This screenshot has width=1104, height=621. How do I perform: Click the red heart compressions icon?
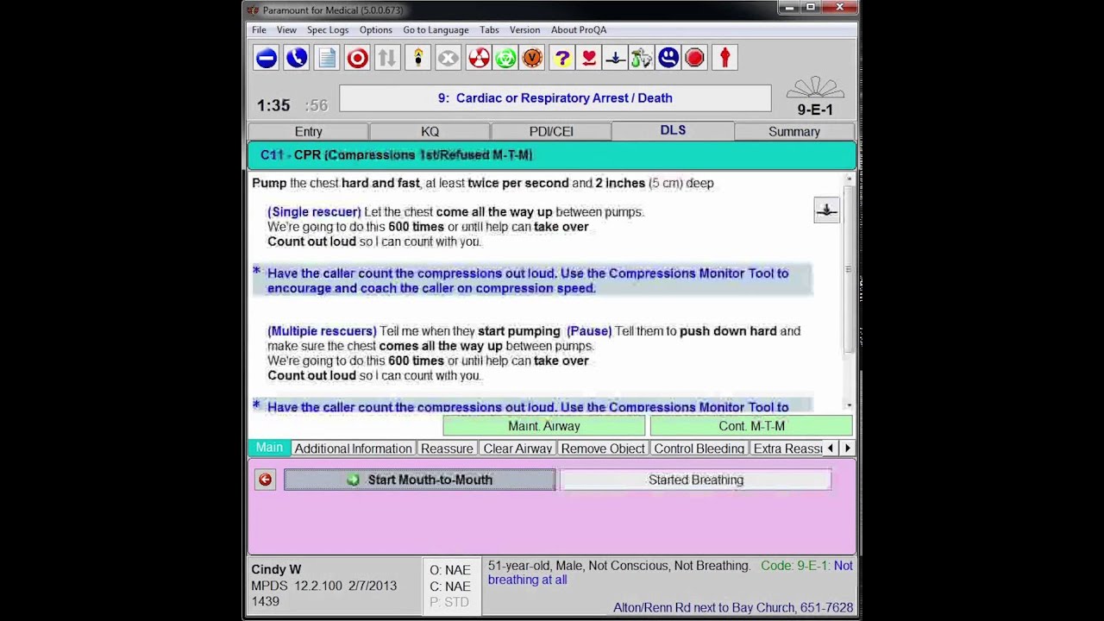(x=589, y=58)
